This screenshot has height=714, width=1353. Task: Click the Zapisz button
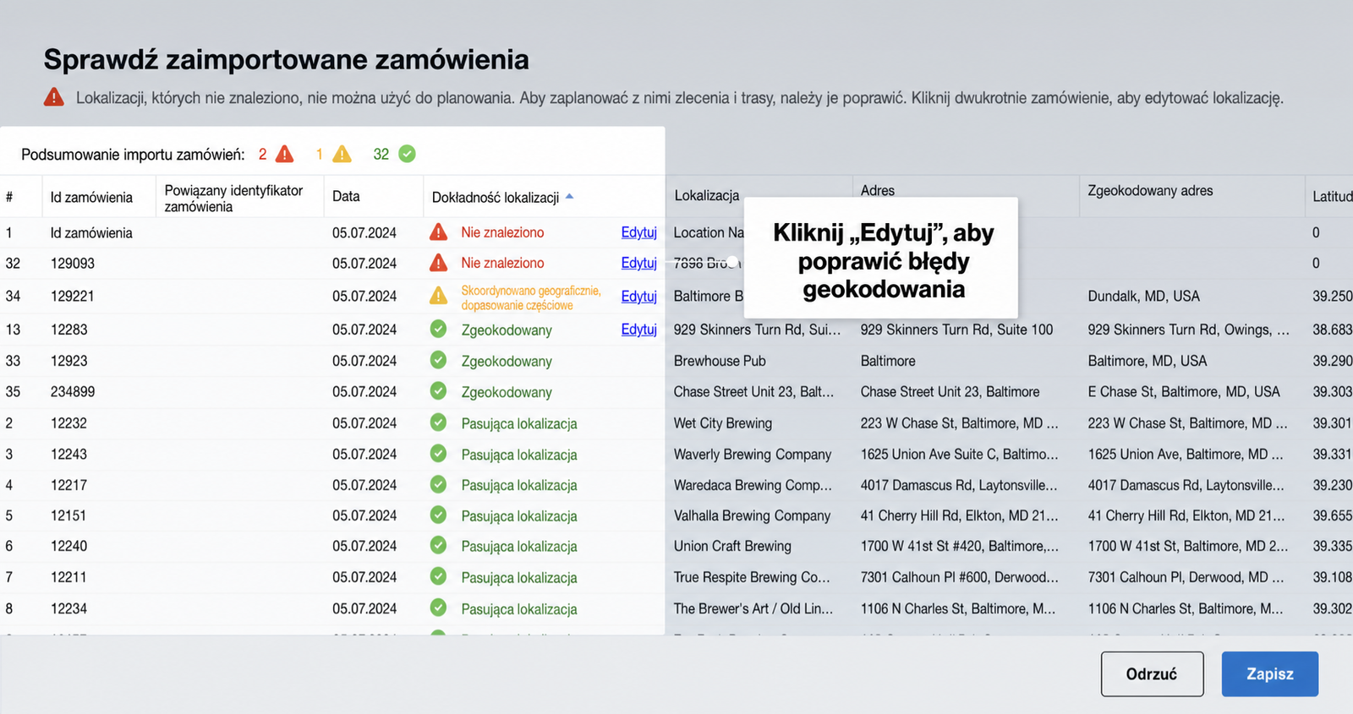tap(1269, 673)
